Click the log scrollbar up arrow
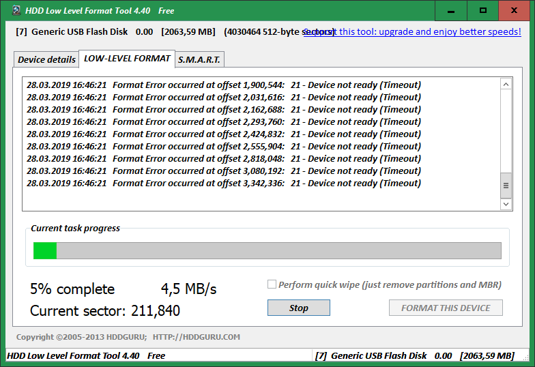This screenshot has height=367, width=535. click(x=506, y=85)
